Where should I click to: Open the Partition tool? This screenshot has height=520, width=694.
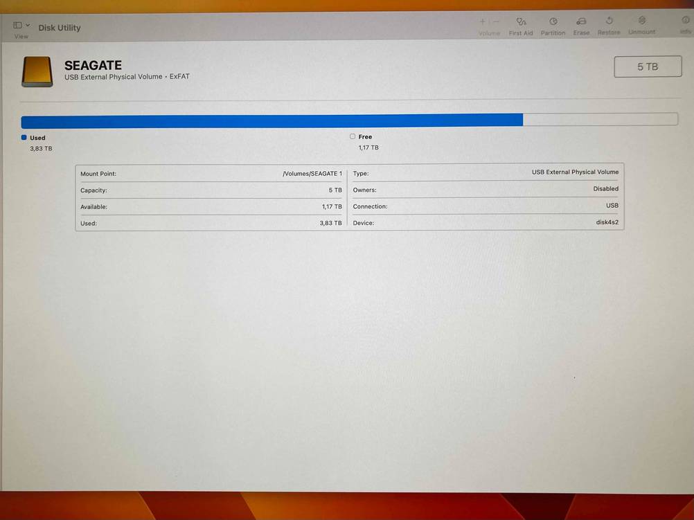pos(553,23)
